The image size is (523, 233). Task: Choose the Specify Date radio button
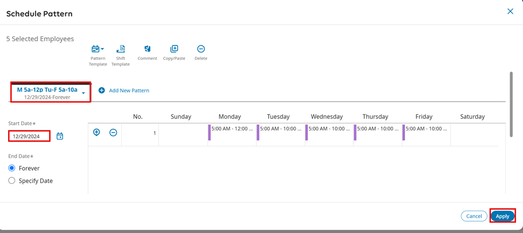(12, 181)
